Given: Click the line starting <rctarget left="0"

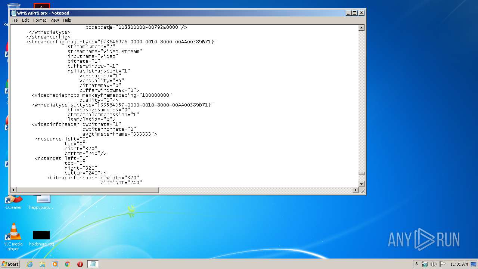Looking at the screenshot, I should (62, 158).
